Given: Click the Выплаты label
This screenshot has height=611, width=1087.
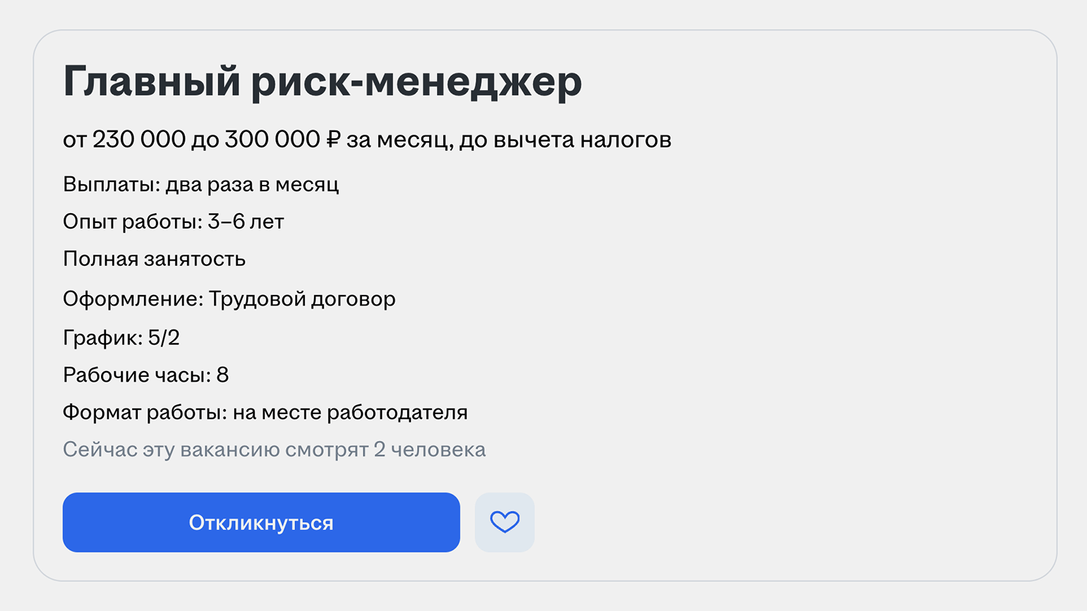Looking at the screenshot, I should [x=111, y=185].
